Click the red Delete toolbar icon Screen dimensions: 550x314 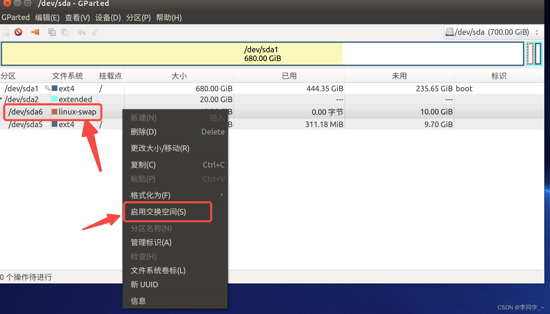(18, 32)
